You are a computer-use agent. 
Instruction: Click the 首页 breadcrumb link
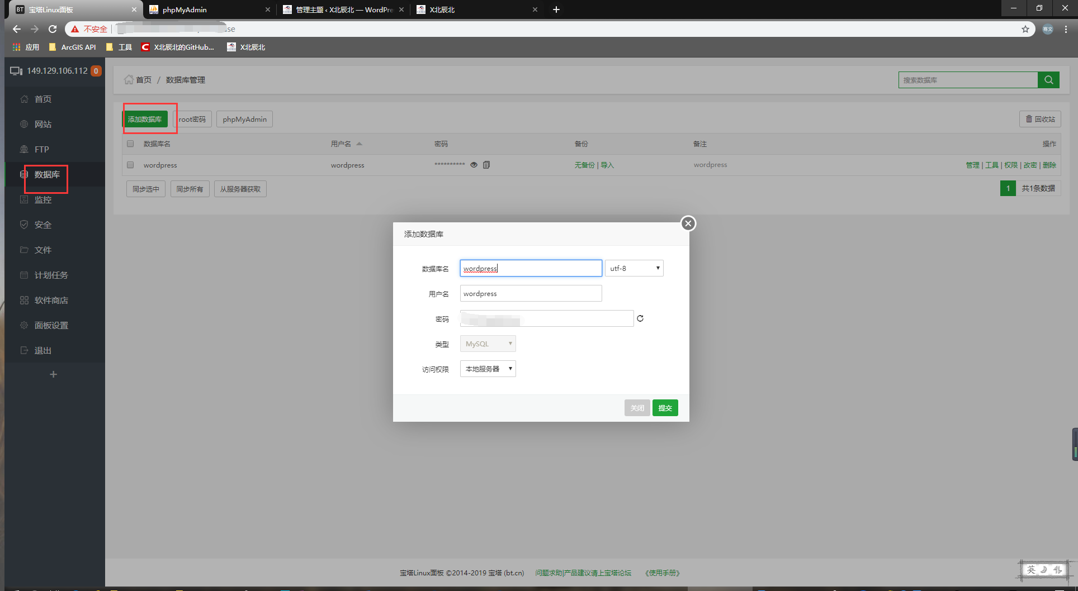[144, 80]
